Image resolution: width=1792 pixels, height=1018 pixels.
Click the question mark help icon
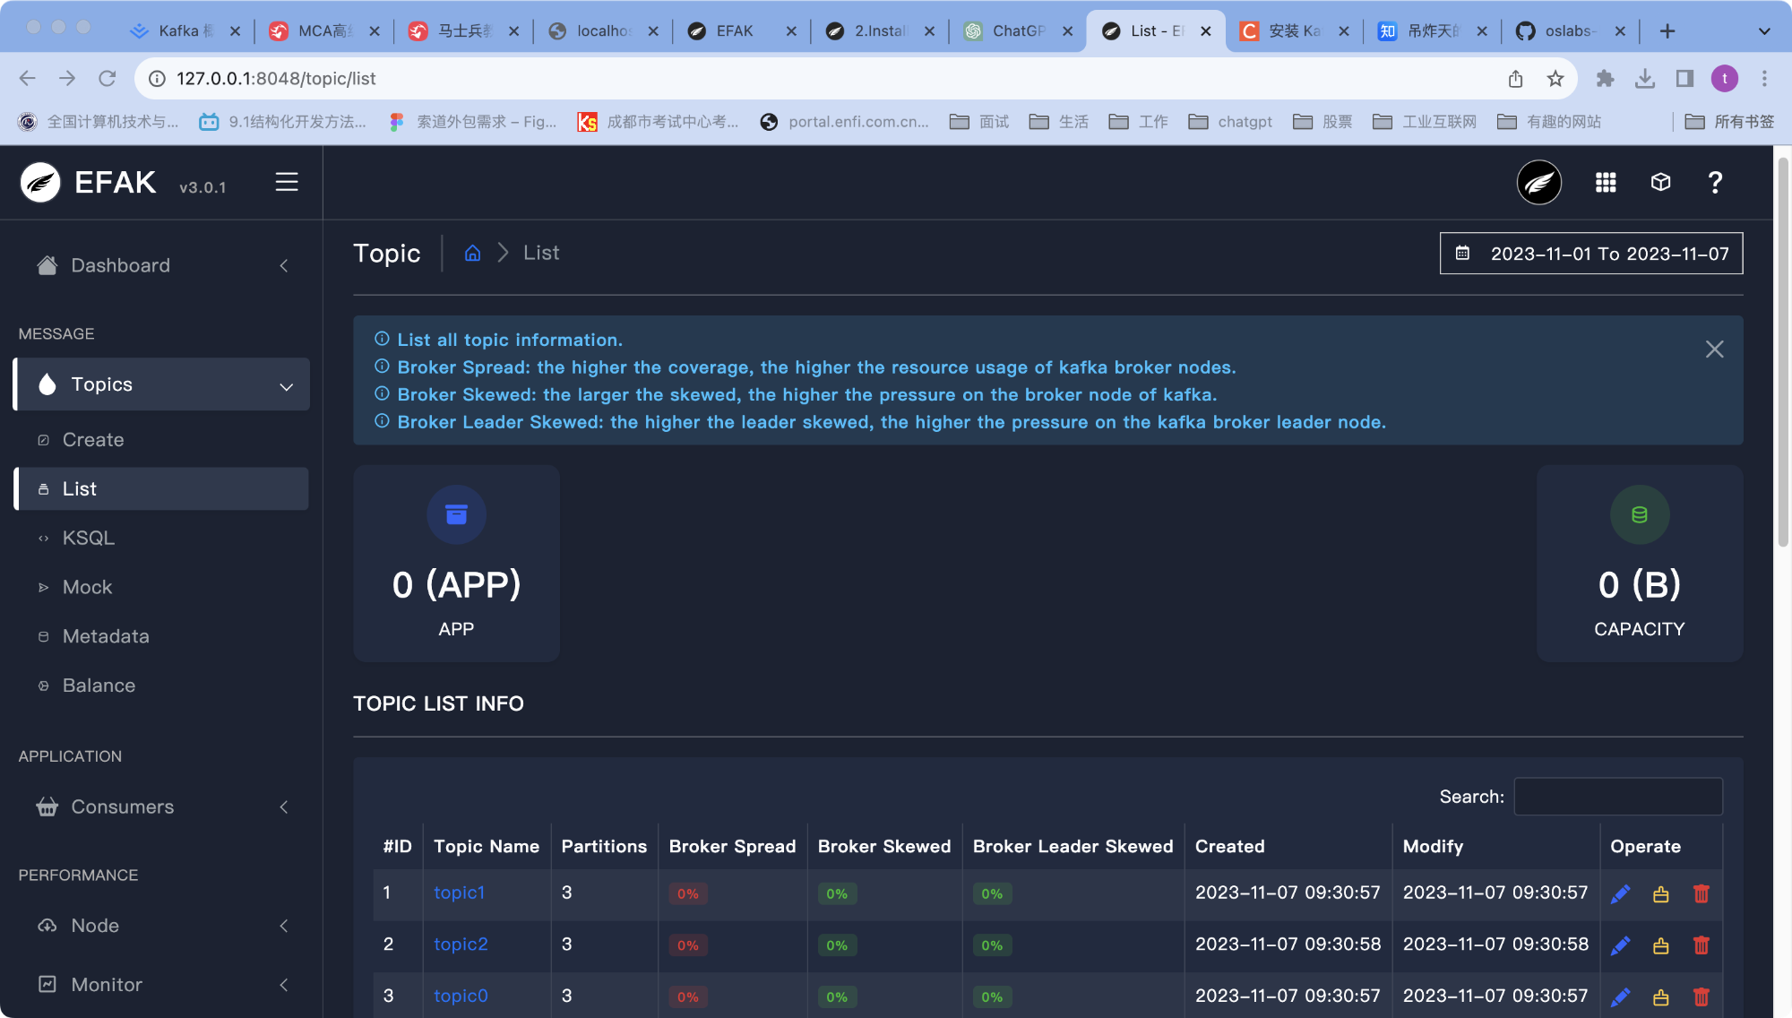(1715, 183)
